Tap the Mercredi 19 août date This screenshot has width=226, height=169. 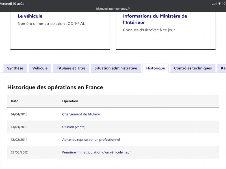tap(12, 4)
